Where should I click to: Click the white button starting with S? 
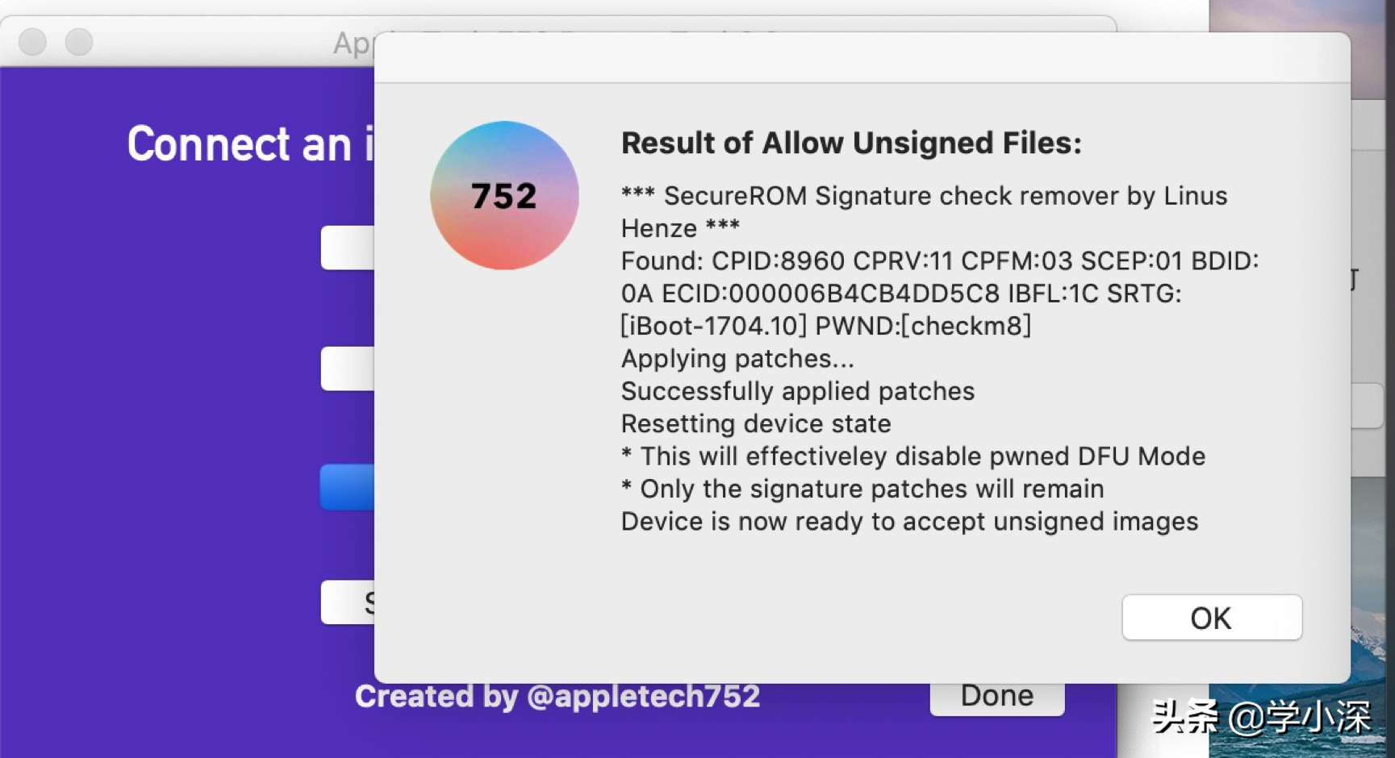pos(348,602)
